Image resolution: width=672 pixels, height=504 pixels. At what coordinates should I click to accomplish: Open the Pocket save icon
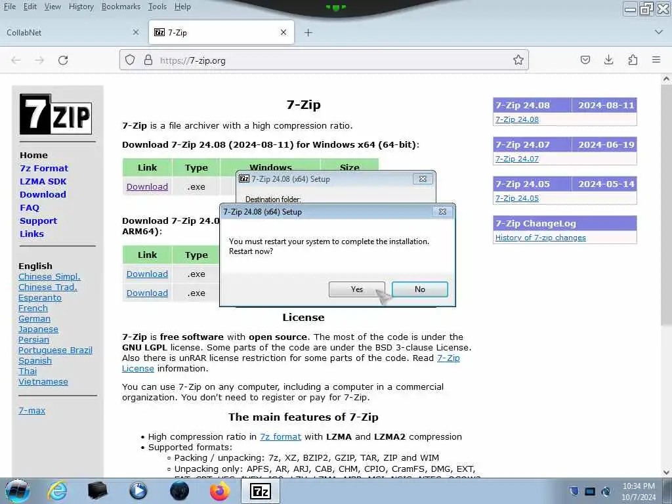pos(585,60)
